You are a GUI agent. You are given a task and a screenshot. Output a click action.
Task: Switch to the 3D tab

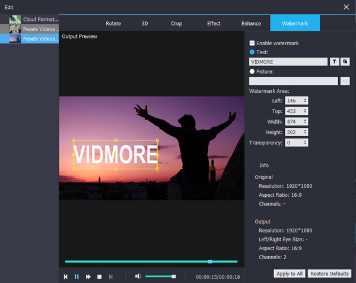145,23
